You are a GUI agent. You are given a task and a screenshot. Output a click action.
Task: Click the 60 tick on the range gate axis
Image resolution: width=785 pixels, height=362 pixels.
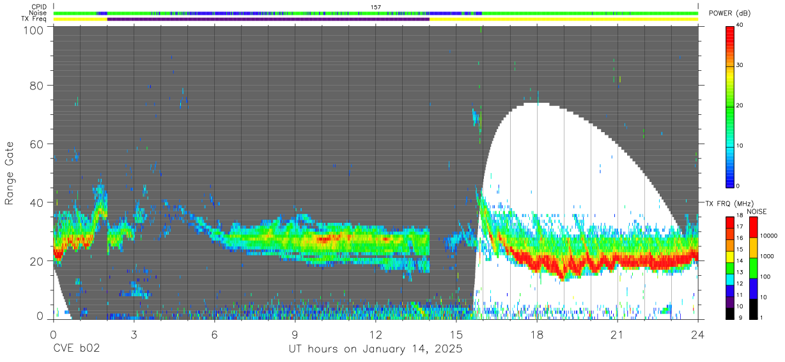click(x=36, y=144)
